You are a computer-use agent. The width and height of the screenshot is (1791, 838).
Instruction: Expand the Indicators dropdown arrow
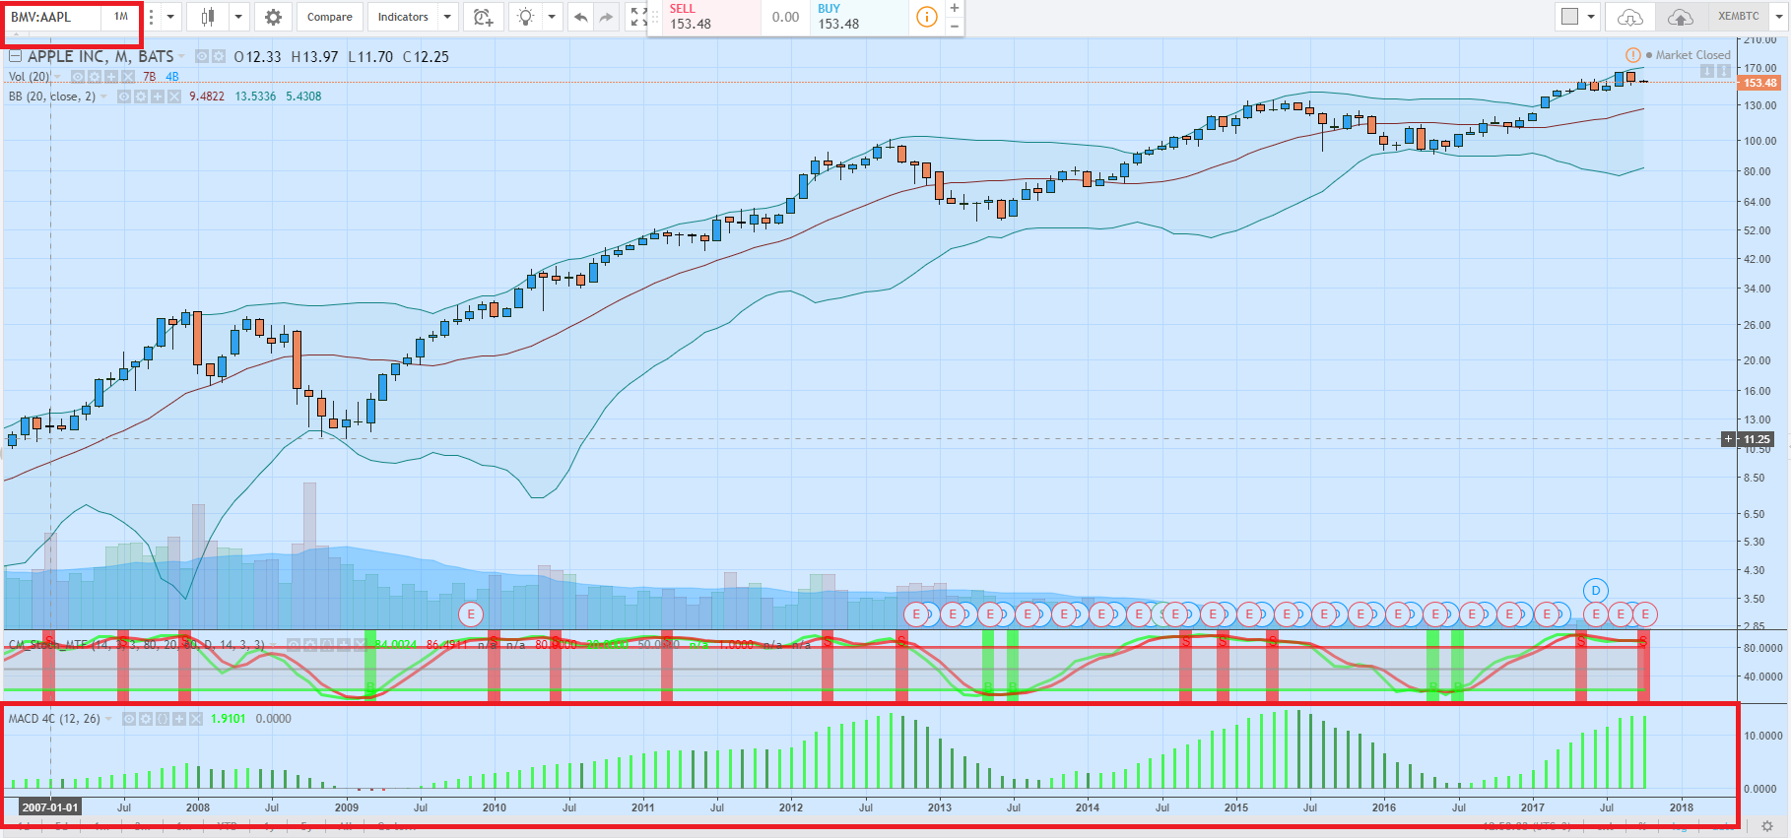tap(447, 17)
